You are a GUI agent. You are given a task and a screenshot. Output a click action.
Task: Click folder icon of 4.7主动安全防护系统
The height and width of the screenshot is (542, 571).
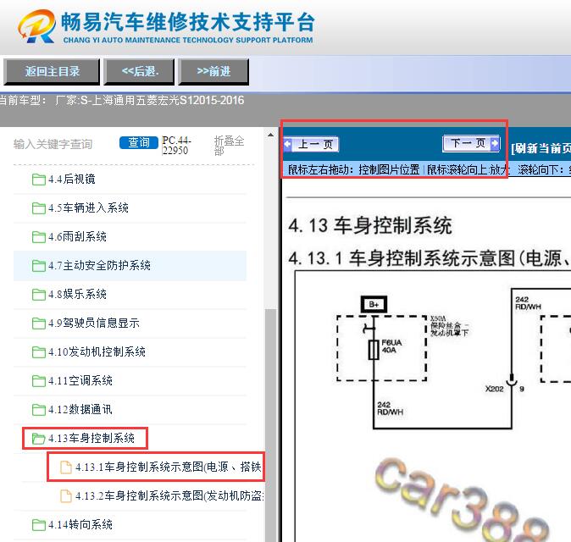point(39,265)
